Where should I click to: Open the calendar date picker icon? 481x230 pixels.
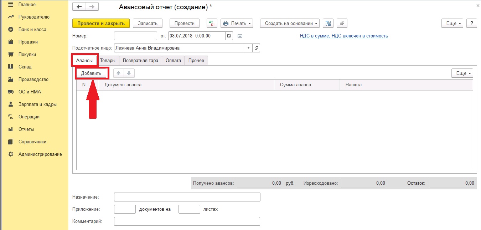coord(229,36)
